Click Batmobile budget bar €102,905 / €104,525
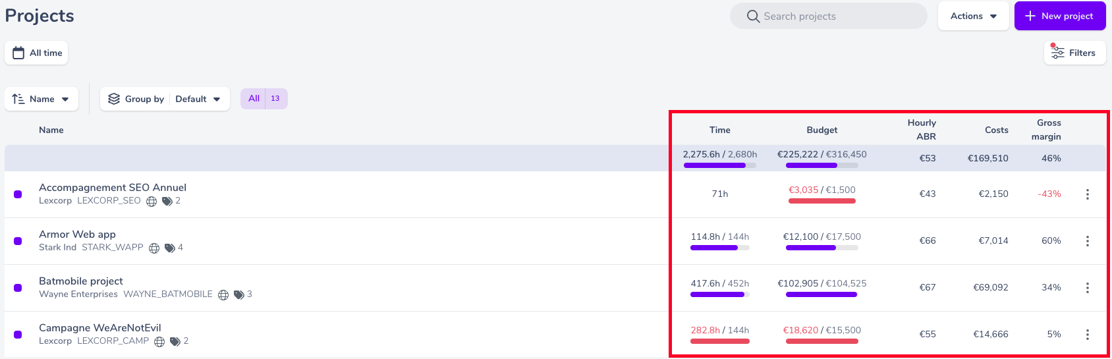The height and width of the screenshot is (359, 1112). click(x=822, y=294)
